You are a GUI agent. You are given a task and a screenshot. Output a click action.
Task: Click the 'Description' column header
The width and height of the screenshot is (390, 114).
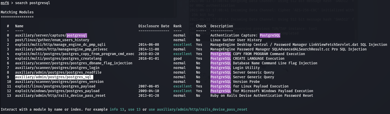[222, 26]
